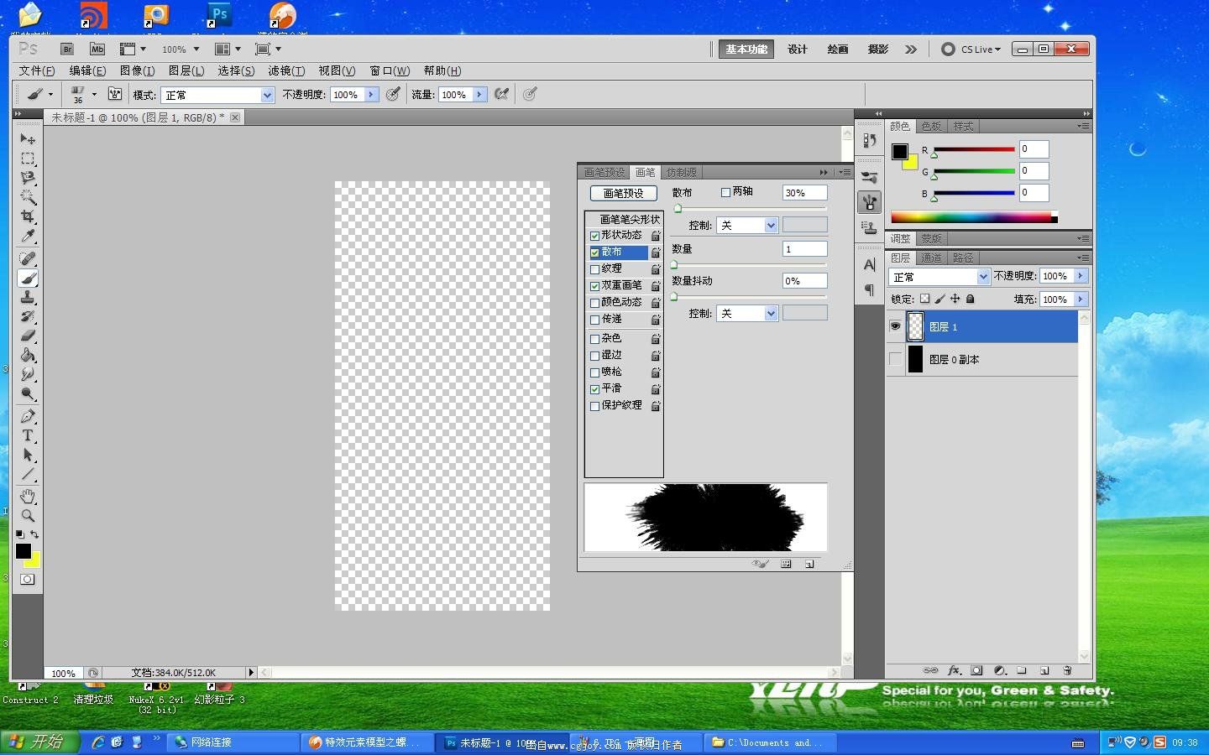Switch to the 画笔预设 tab

click(604, 172)
